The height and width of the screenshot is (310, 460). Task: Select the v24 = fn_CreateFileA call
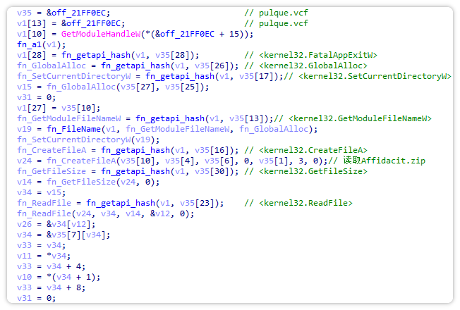pos(172,161)
